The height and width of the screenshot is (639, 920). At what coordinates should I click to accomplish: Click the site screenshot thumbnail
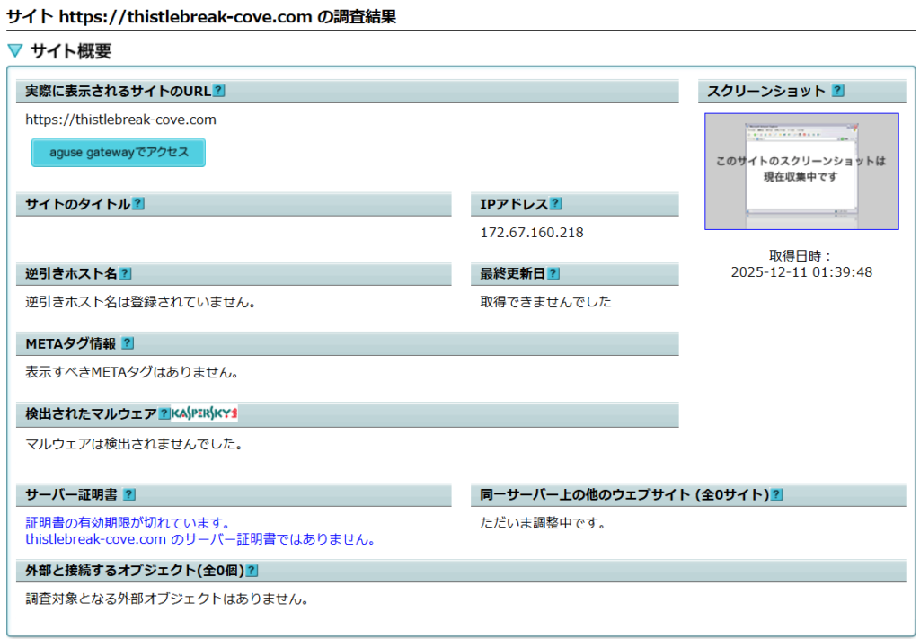(x=801, y=171)
